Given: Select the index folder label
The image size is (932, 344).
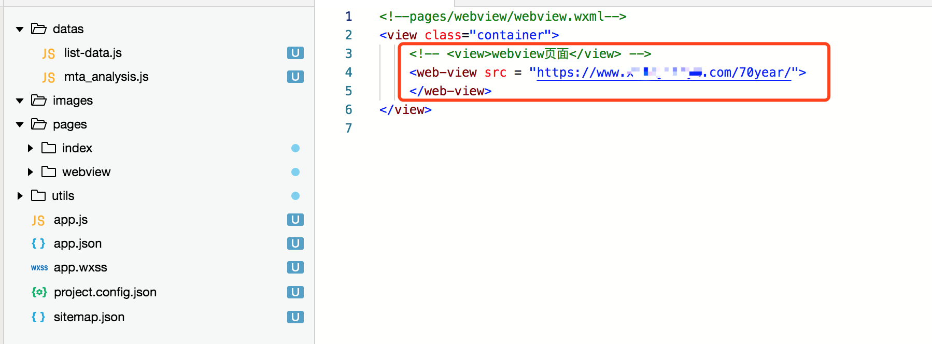Looking at the screenshot, I should pos(77,148).
